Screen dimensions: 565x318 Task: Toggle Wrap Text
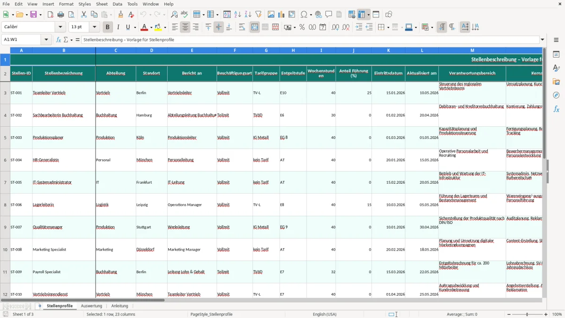(242, 27)
